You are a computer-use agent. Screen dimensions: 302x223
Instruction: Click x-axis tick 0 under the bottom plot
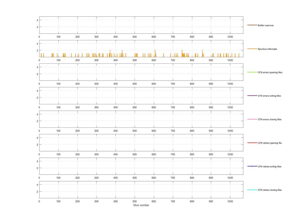(x=39, y=201)
